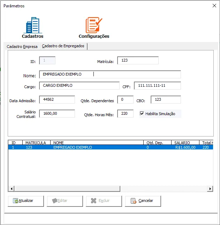Screen dimensions: 220x225
Task: Click into the Cargo field
Action: (x=79, y=86)
